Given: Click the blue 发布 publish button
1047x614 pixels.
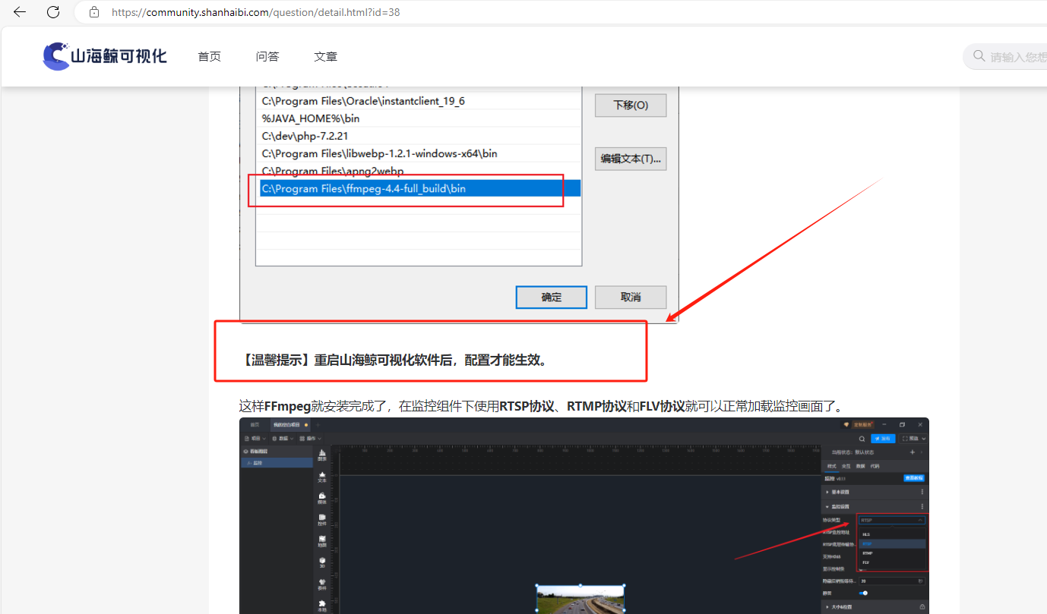Looking at the screenshot, I should tap(883, 439).
